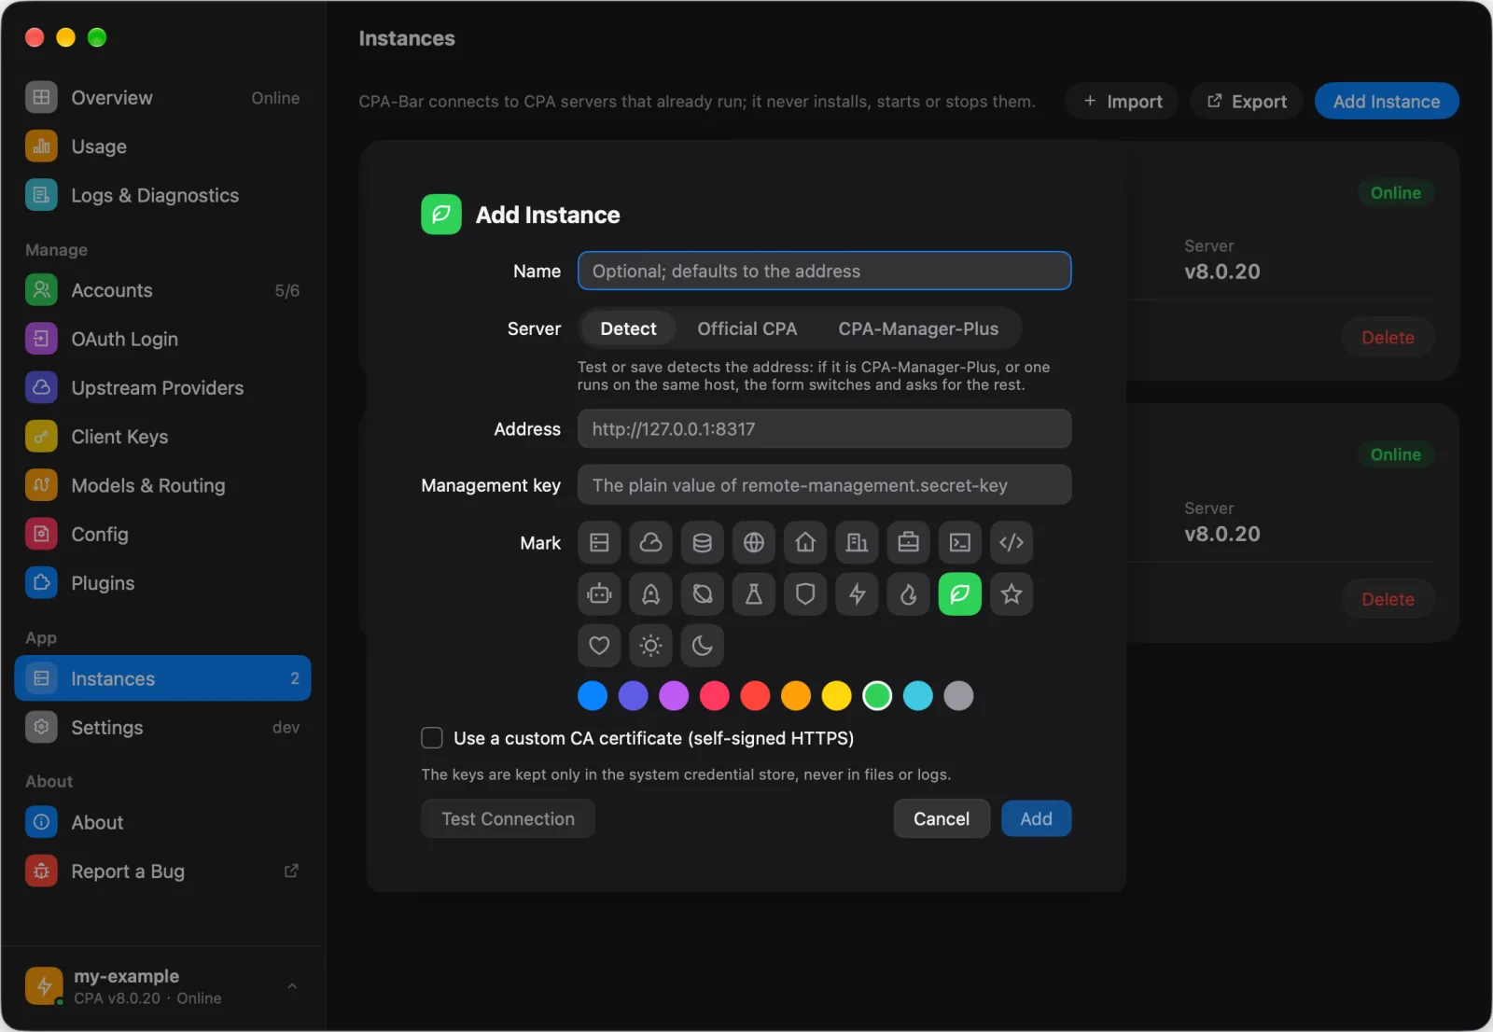Viewport: 1493px width, 1032px height.
Task: Select the briefcase mark icon
Action: (909, 542)
